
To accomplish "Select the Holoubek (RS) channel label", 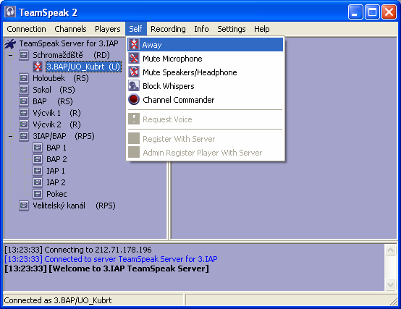I will click(x=61, y=78).
